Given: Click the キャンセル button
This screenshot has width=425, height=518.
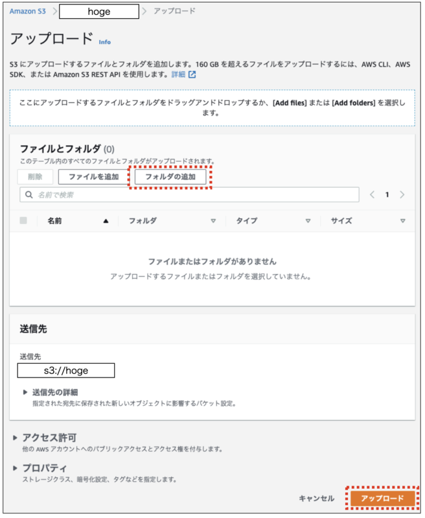Looking at the screenshot, I should click(317, 498).
